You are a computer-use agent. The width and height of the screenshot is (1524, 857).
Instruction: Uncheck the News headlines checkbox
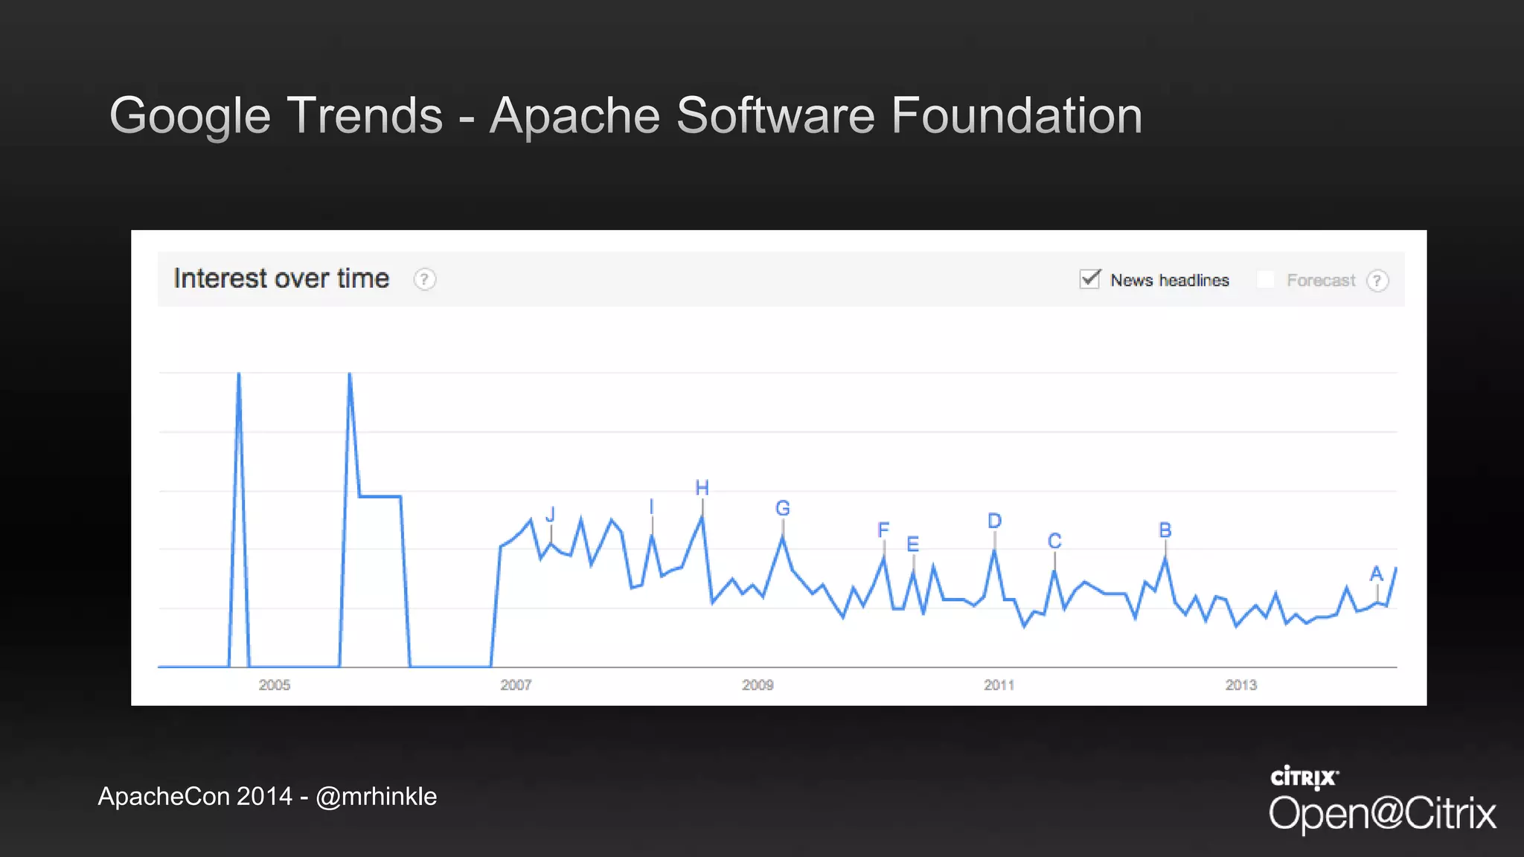tap(1089, 279)
